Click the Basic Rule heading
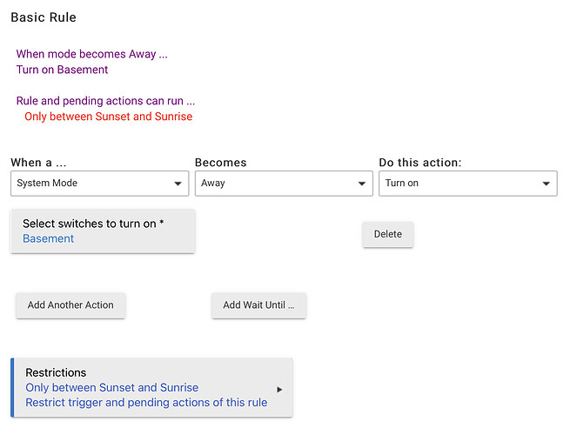The width and height of the screenshot is (577, 435). click(44, 17)
